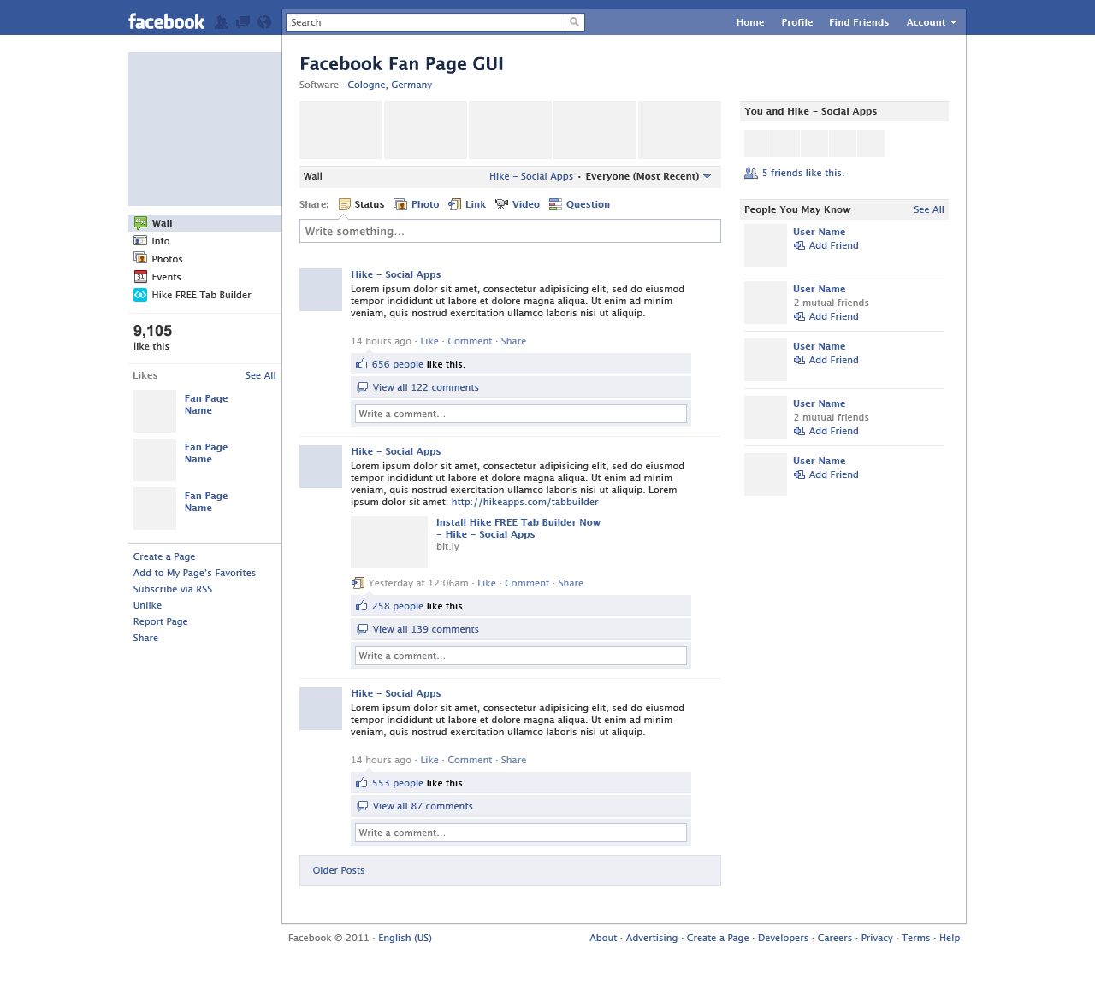1095x983 pixels.
Task: Click link post icon beside Yesterday at 12:06am
Action: click(x=358, y=583)
